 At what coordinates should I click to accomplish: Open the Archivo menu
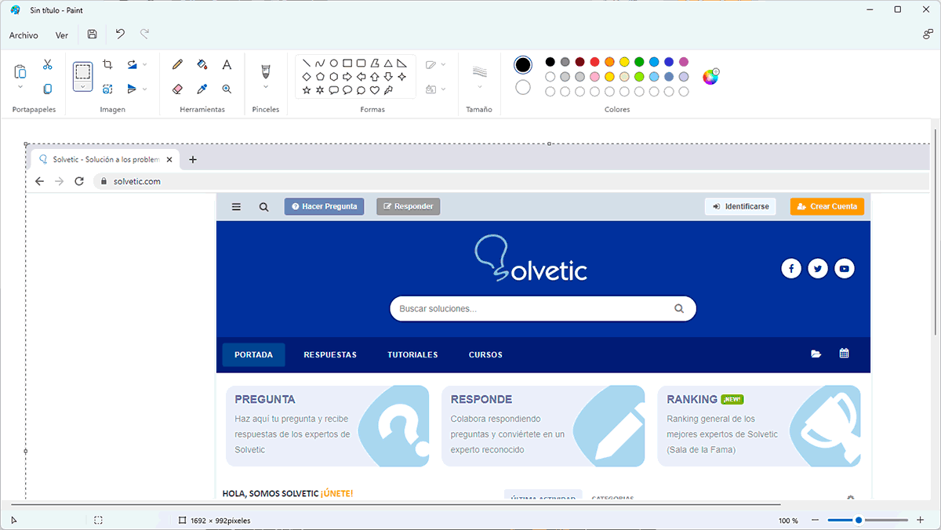[x=24, y=35]
